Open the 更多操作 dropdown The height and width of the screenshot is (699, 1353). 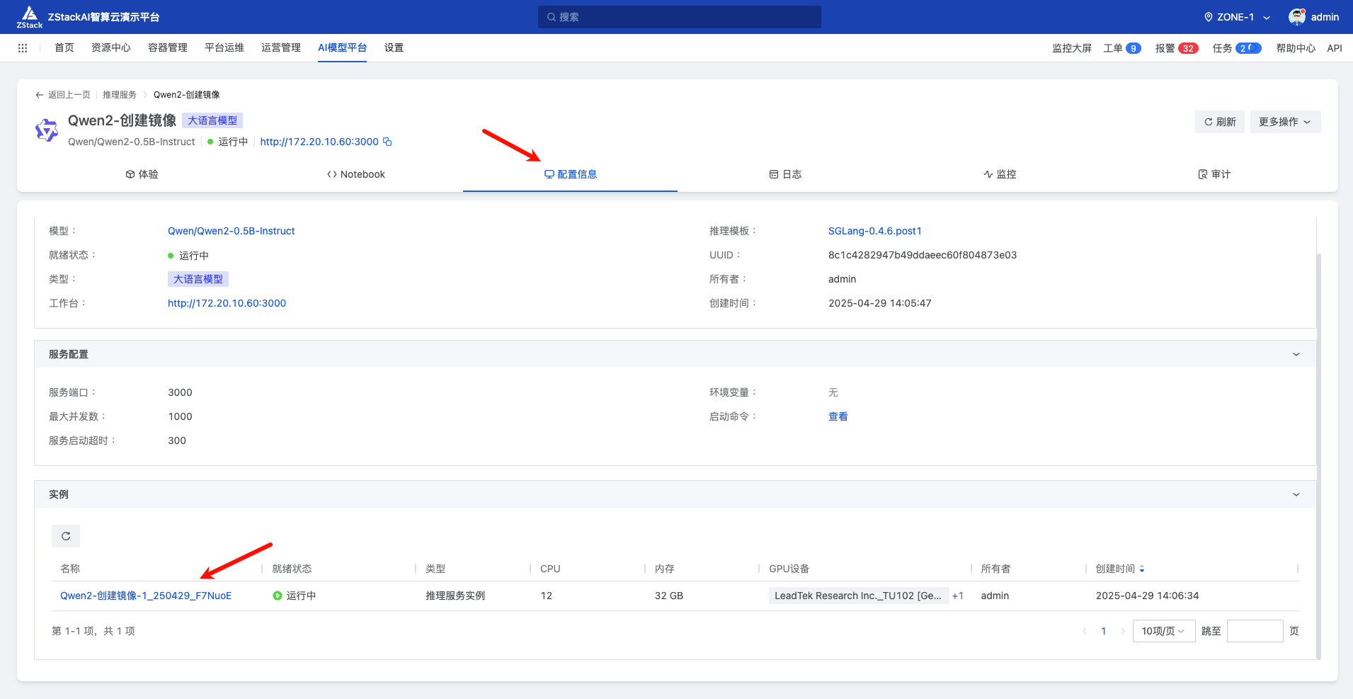pos(1285,122)
